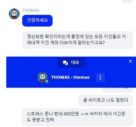Click the word 인증하세요 inside blue bubble
Image resolution: width=136 pixels, height=127 pixels.
coord(37,20)
